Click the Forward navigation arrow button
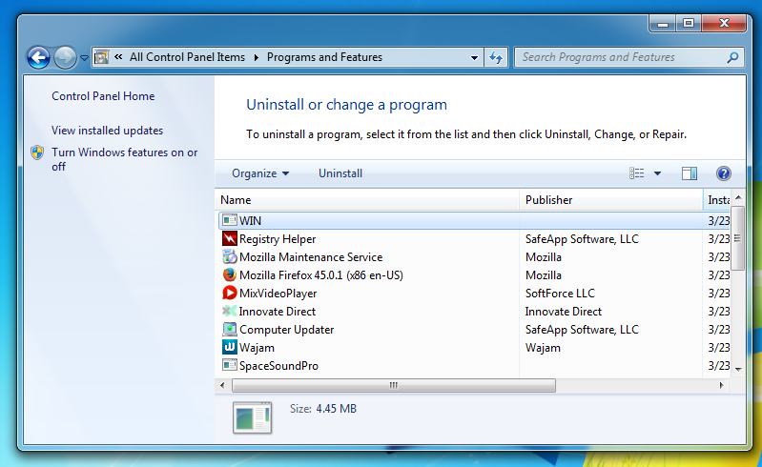 (x=65, y=58)
